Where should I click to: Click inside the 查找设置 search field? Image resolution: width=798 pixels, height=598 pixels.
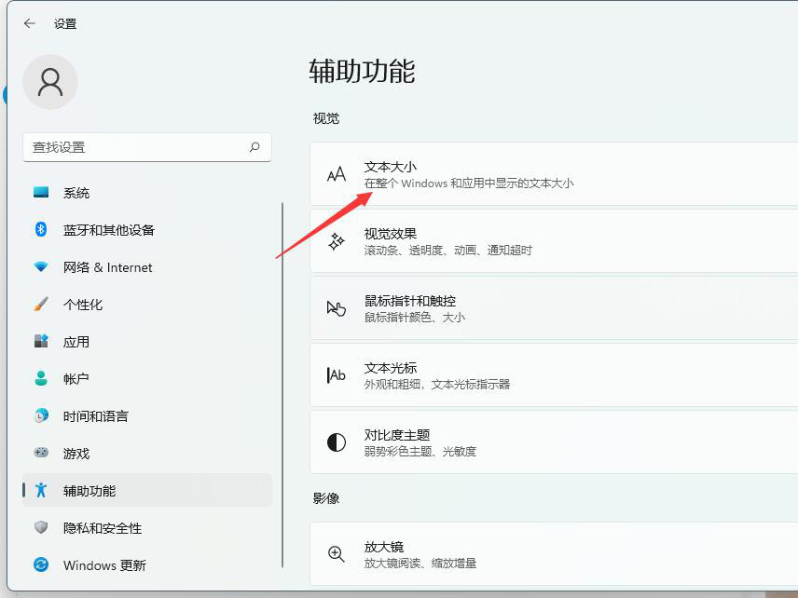[x=140, y=147]
